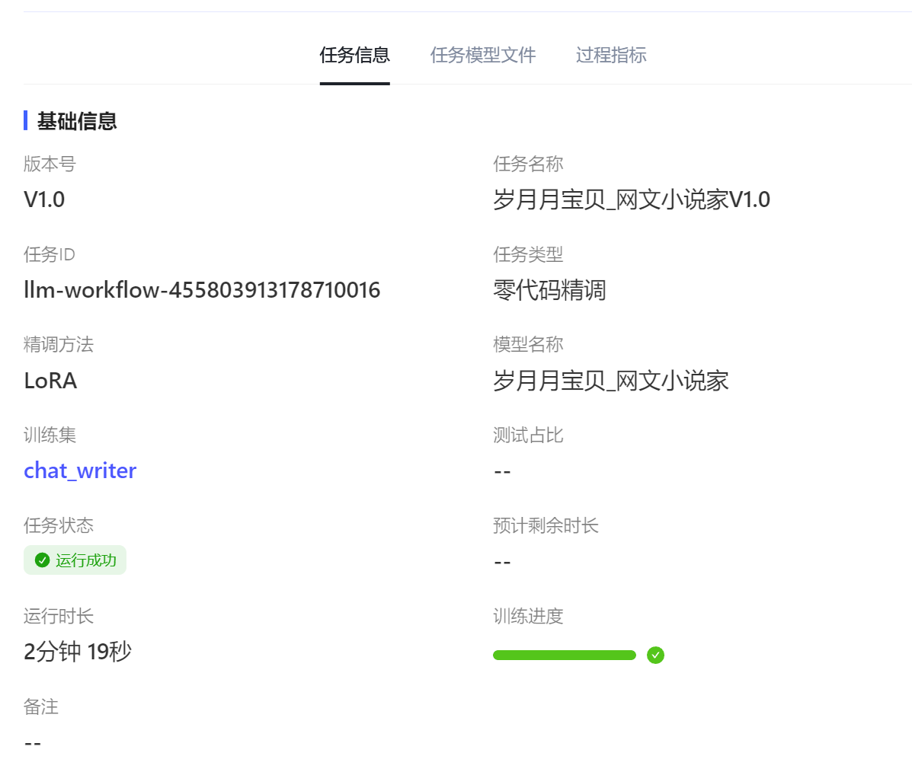This screenshot has height=772, width=912.
Task: Click the green 训练进度 progress bar
Action: tap(564, 655)
